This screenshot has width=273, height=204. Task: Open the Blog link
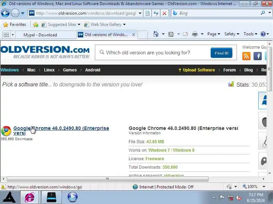248,70
